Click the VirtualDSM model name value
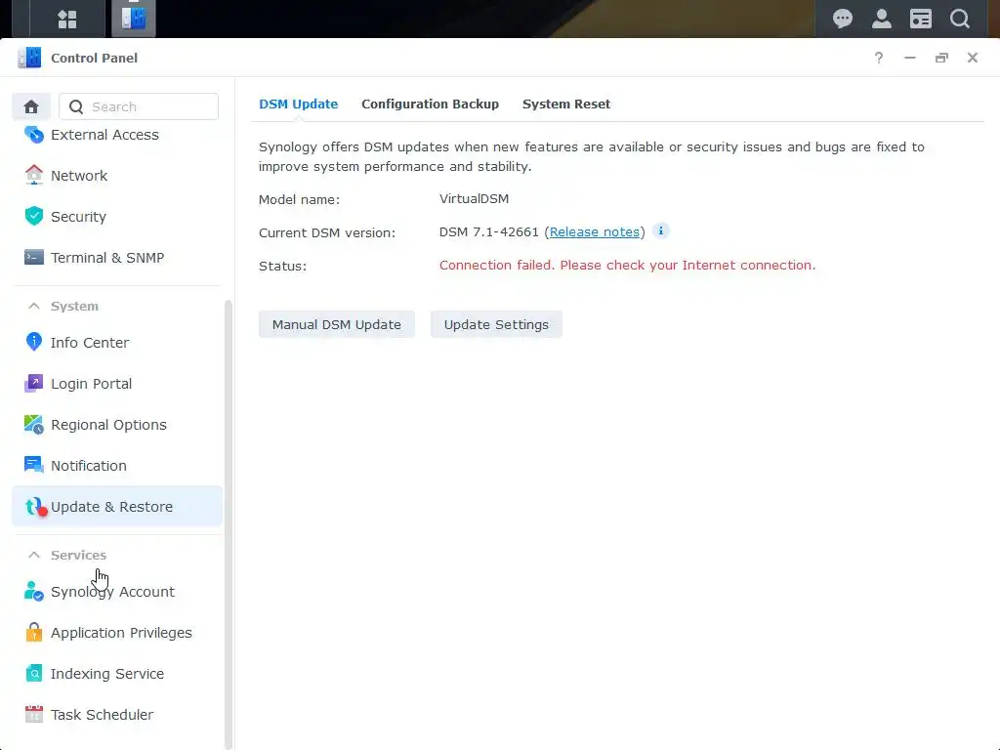This screenshot has height=750, width=1000. point(474,198)
